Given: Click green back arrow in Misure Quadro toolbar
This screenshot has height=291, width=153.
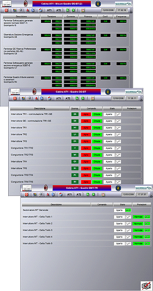Looking at the screenshot, I should 68,10.
